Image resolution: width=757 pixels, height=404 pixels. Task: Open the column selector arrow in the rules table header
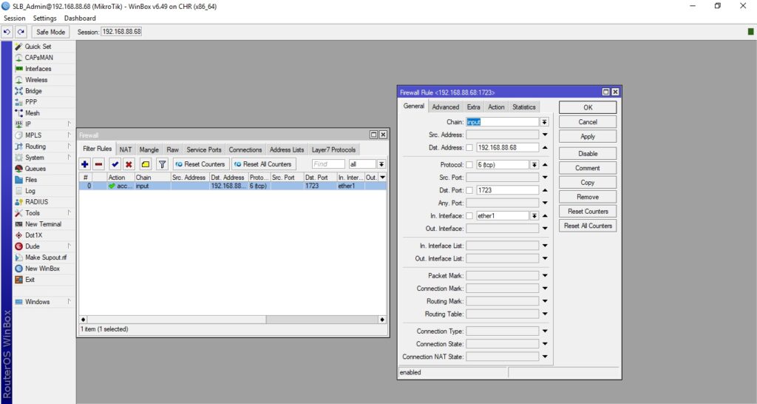[382, 178]
